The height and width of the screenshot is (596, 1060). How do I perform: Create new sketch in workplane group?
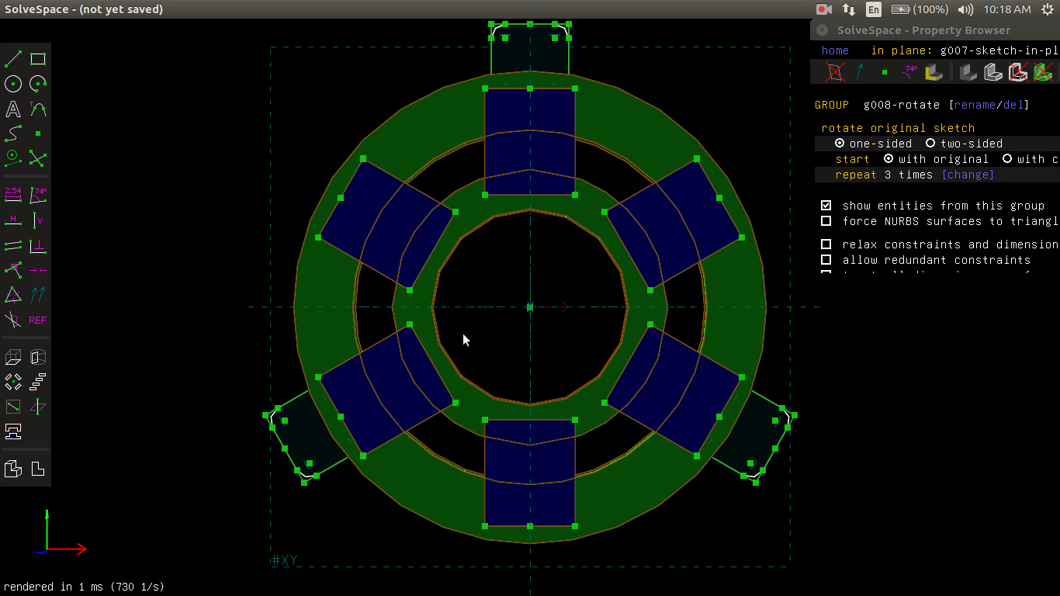(13, 407)
